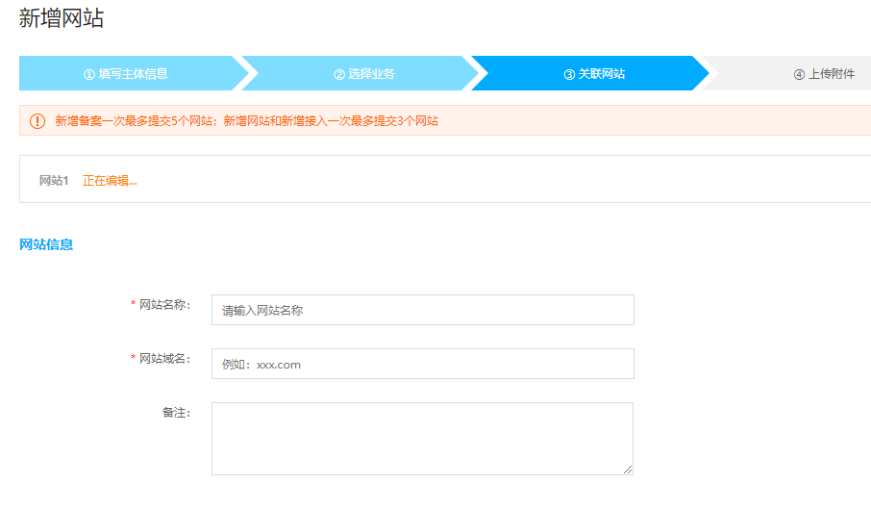The image size is (871, 509).
Task: Click the circled number 2 step icon
Action: point(339,74)
